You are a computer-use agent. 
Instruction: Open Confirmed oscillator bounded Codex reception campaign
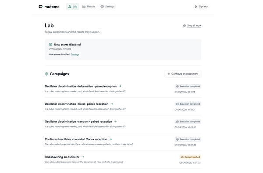pyautogui.click(x=76, y=139)
